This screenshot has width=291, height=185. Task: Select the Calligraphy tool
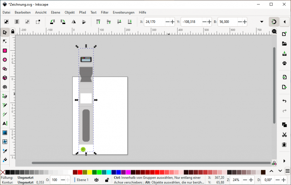point(5,114)
